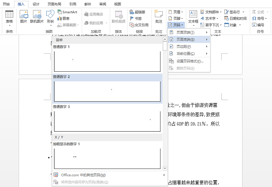The height and width of the screenshot is (187, 272).
Task: Open 文档部件 quick parts dropdown
Action: (x=211, y=12)
